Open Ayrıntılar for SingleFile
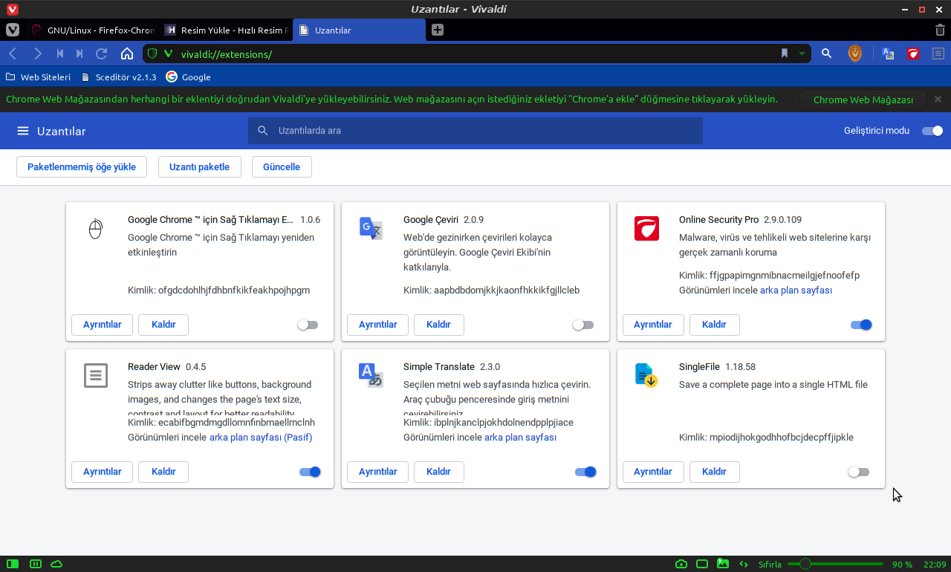Image resolution: width=951 pixels, height=572 pixels. [x=653, y=472]
